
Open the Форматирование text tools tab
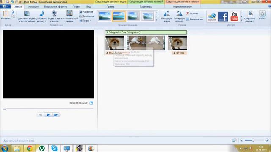click(x=182, y=7)
